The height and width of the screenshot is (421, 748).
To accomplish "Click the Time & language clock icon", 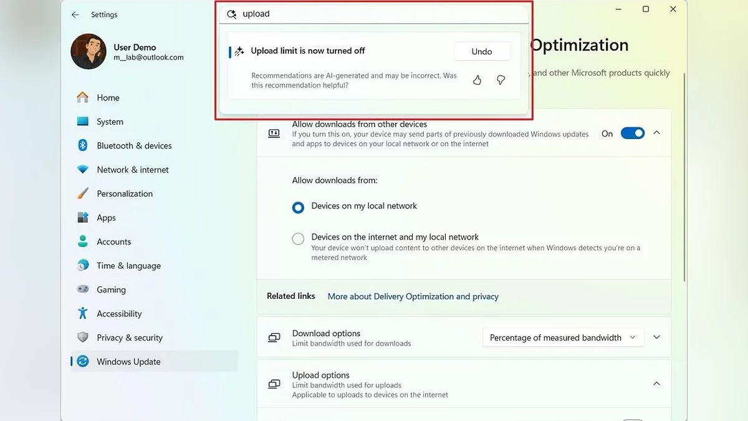I will [82, 266].
